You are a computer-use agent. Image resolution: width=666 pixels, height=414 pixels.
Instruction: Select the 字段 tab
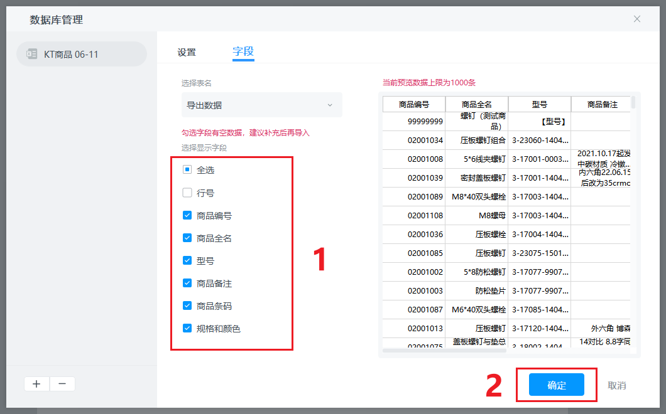coord(243,52)
